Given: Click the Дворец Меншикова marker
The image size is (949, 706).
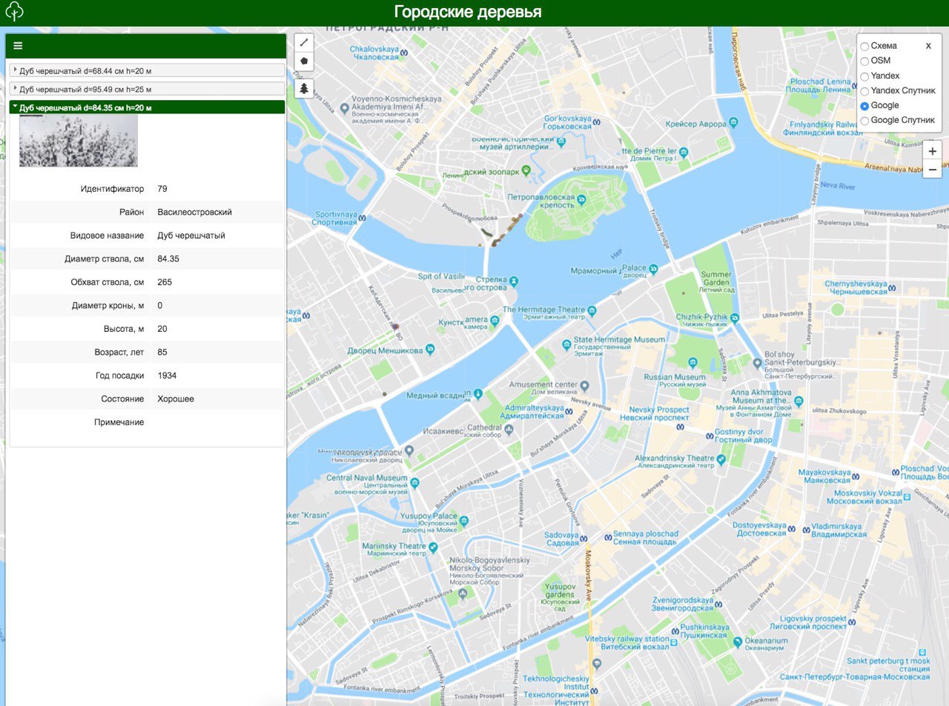Looking at the screenshot, I should pos(430,350).
